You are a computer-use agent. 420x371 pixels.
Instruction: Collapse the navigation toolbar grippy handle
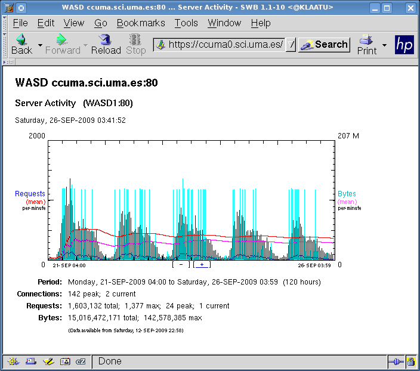(5, 45)
